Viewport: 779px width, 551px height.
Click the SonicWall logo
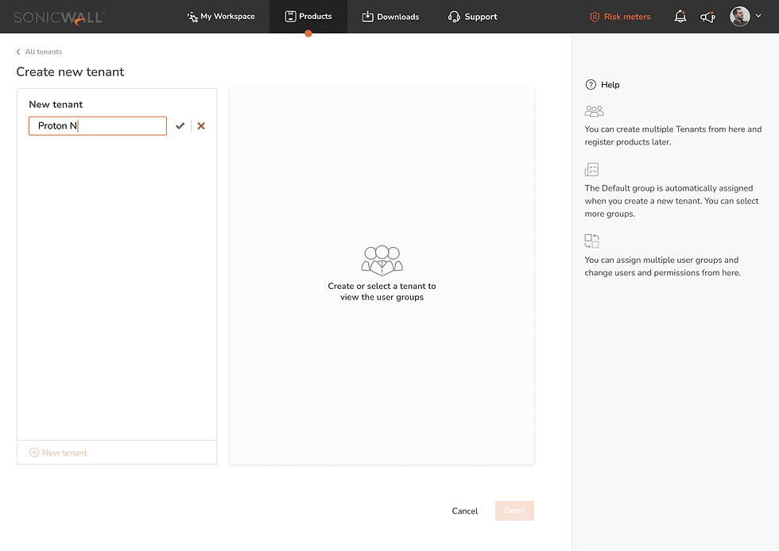[59, 18]
